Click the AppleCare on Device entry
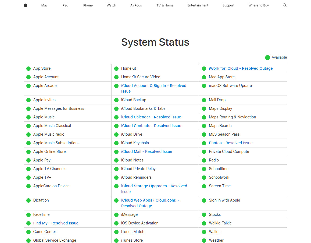The height and width of the screenshot is (243, 311). point(51,186)
